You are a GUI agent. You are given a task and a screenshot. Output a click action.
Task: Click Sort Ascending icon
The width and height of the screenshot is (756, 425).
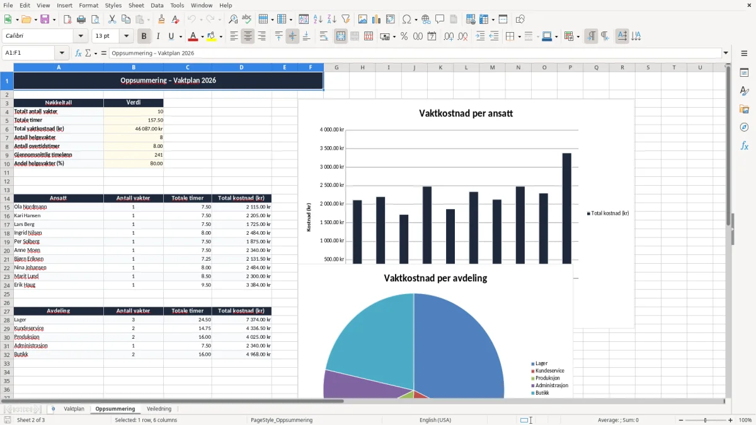(x=318, y=20)
